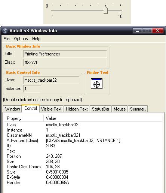Switch to the Visible Text tab
This screenshot has height=193, width=166.
pos(51,109)
